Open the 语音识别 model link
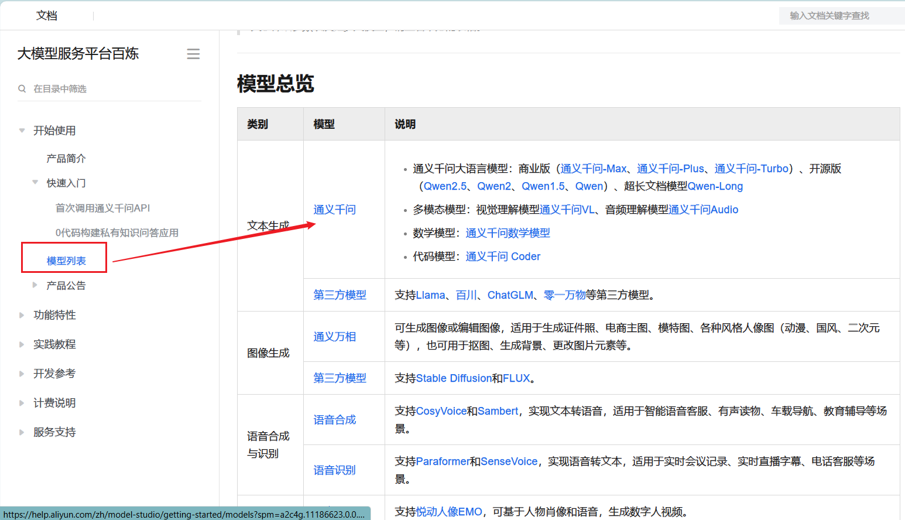Screen dimensions: 905x520 pyautogui.click(x=335, y=470)
